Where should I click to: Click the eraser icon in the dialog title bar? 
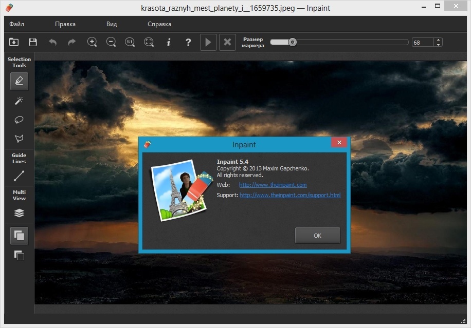point(147,144)
